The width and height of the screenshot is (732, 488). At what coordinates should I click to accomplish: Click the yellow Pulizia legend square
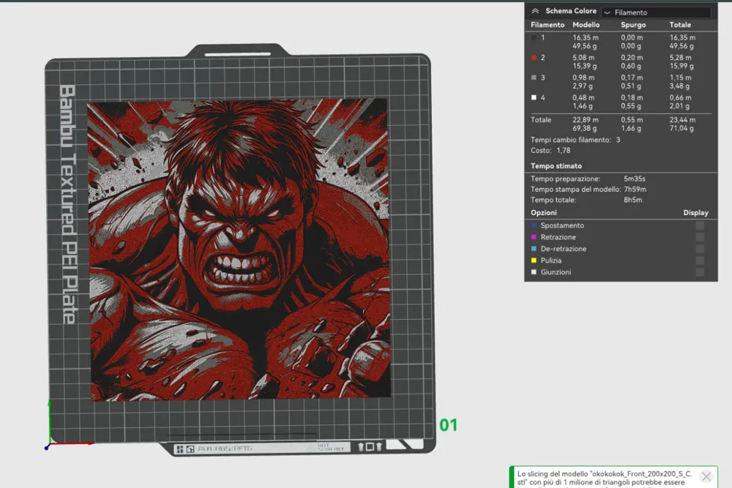tap(534, 260)
